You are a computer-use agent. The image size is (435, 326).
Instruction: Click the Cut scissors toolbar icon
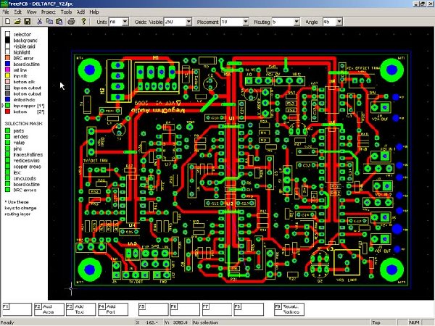[x=38, y=22]
